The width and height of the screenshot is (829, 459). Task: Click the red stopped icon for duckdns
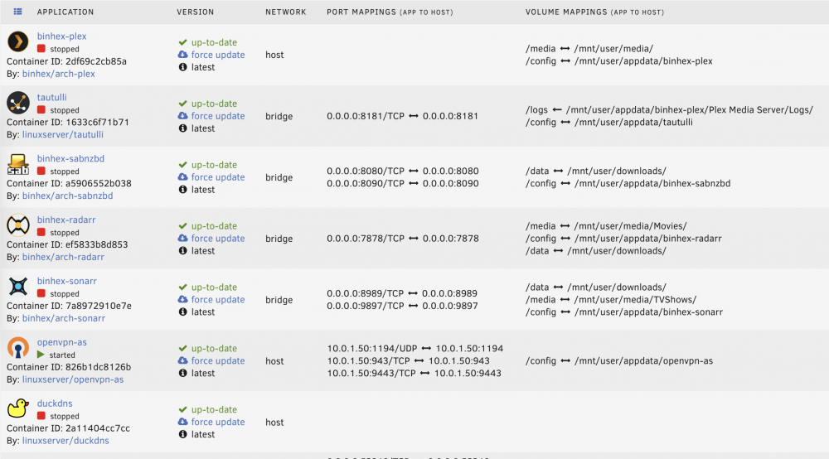[41, 416]
